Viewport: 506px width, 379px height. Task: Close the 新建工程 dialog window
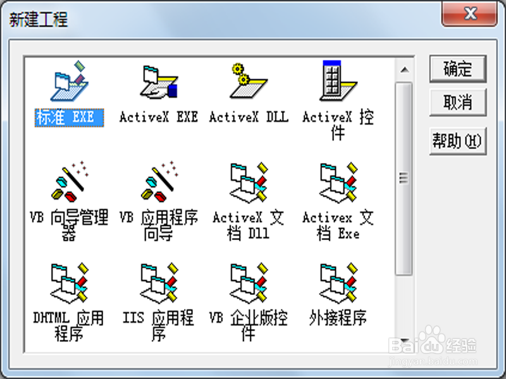(470, 14)
